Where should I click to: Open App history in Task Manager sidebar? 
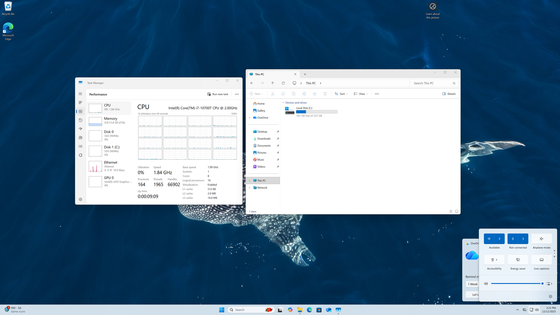coord(80,120)
